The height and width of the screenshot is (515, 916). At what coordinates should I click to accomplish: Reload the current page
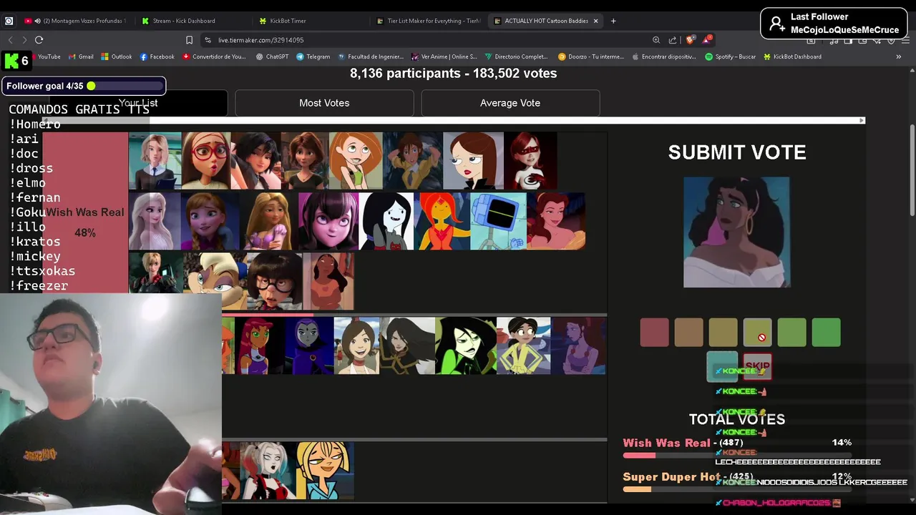point(39,40)
